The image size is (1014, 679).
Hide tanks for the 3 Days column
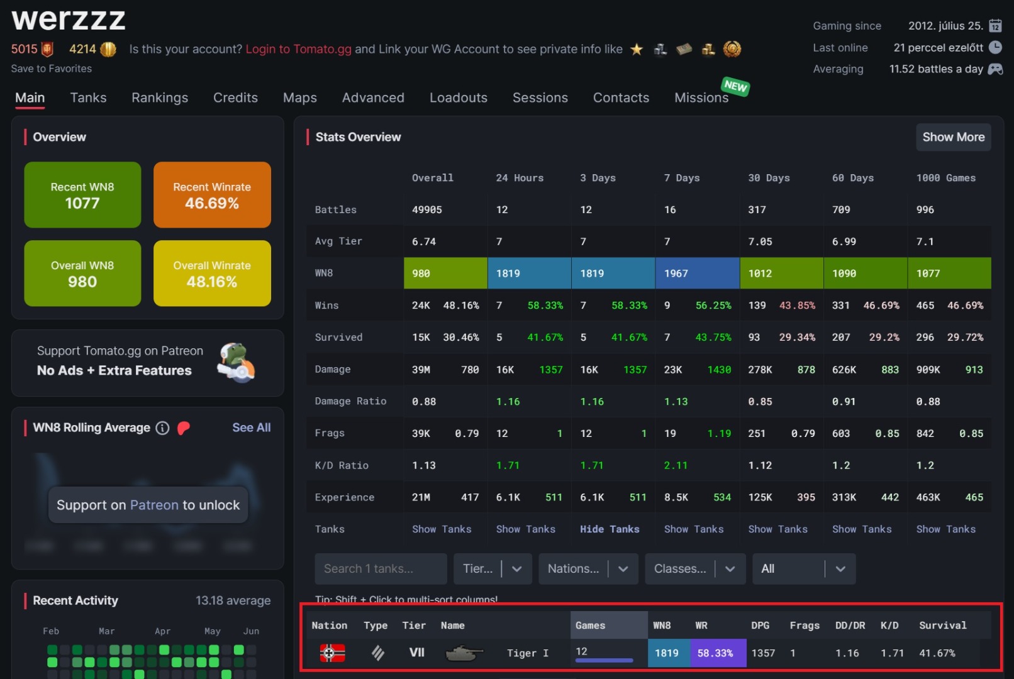pyautogui.click(x=610, y=529)
